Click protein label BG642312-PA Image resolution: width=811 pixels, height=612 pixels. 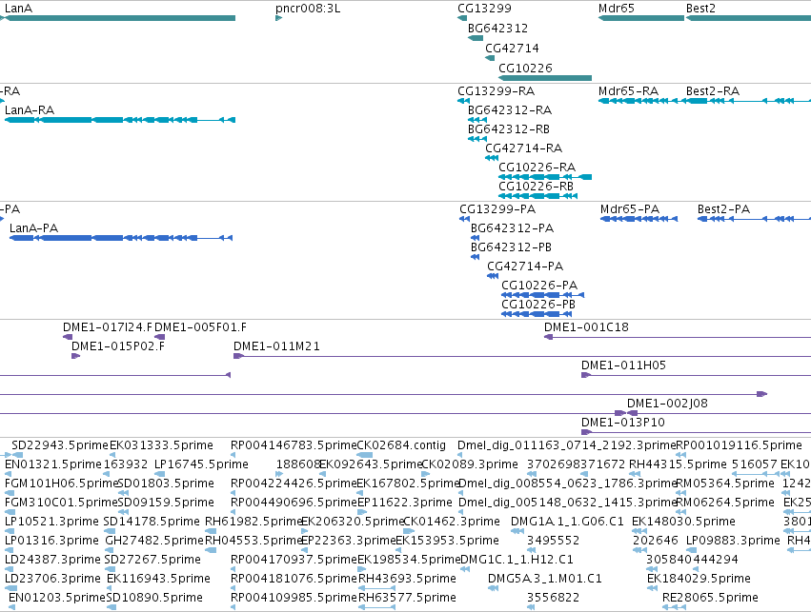click(x=512, y=228)
